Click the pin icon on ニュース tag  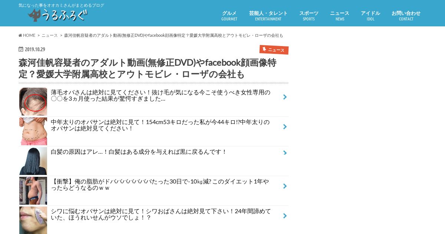(x=264, y=49)
